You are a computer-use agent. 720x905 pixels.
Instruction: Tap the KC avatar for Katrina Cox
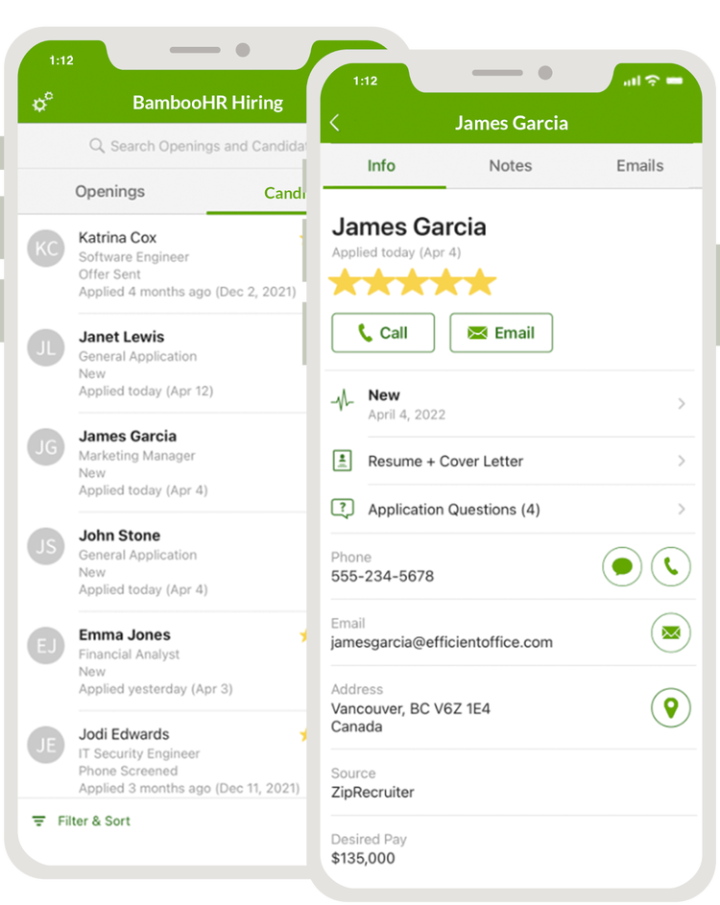pyautogui.click(x=46, y=249)
